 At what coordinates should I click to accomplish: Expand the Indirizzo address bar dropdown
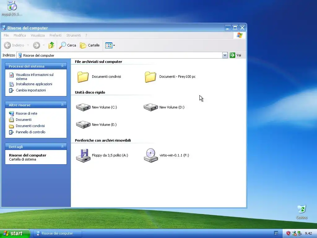coord(225,55)
